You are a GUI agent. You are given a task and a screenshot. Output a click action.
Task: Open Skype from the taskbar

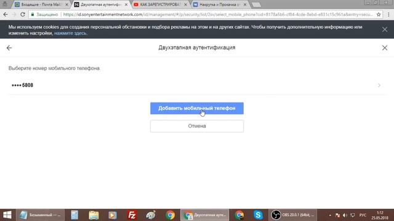point(258,215)
